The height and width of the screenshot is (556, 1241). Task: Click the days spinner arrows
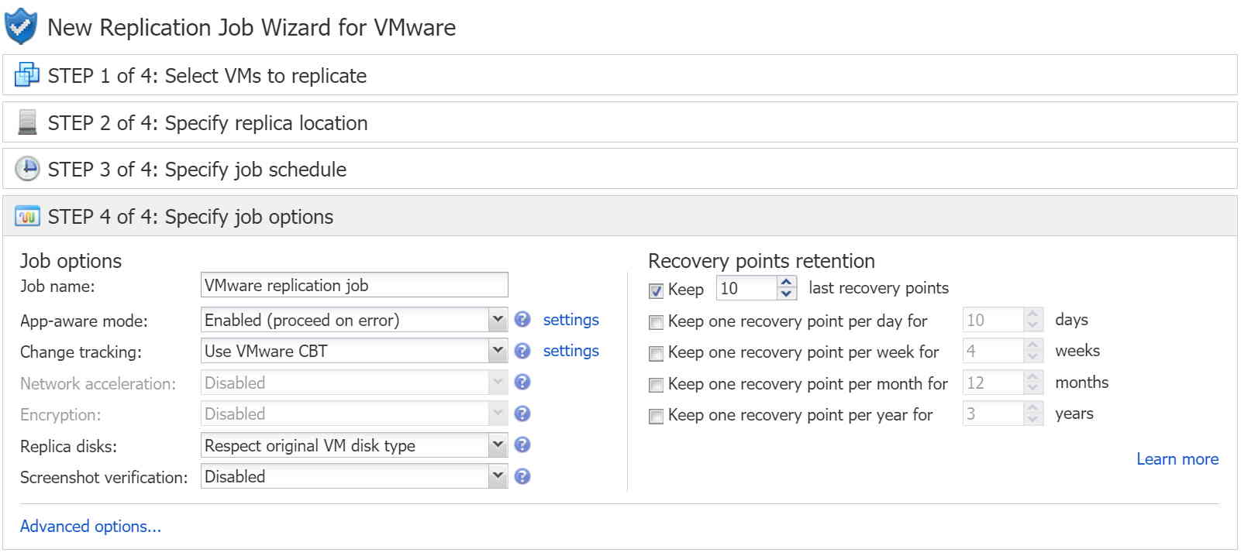[1032, 320]
